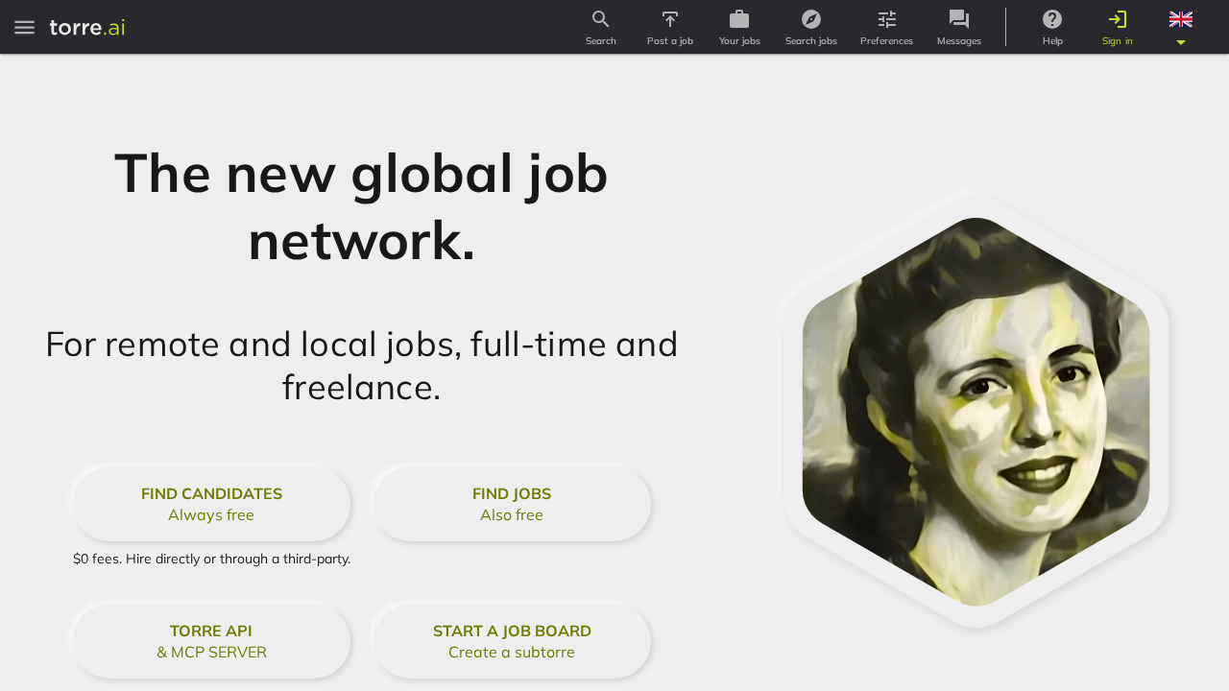
Task: Click the Search magnifier icon
Action: 601,19
